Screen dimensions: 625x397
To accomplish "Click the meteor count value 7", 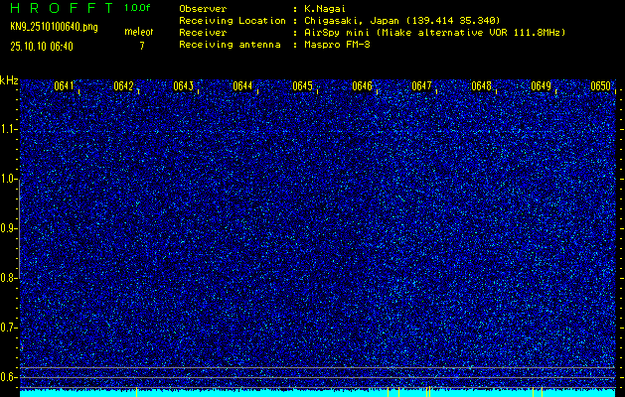I will point(141,46).
